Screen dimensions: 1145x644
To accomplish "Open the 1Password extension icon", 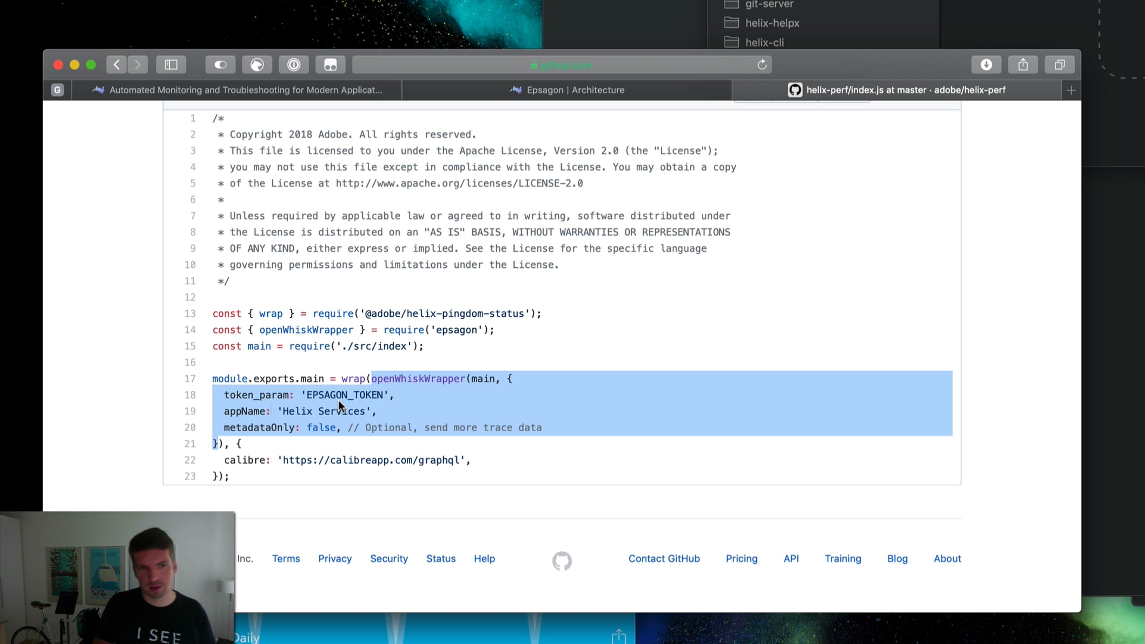I will coord(294,64).
